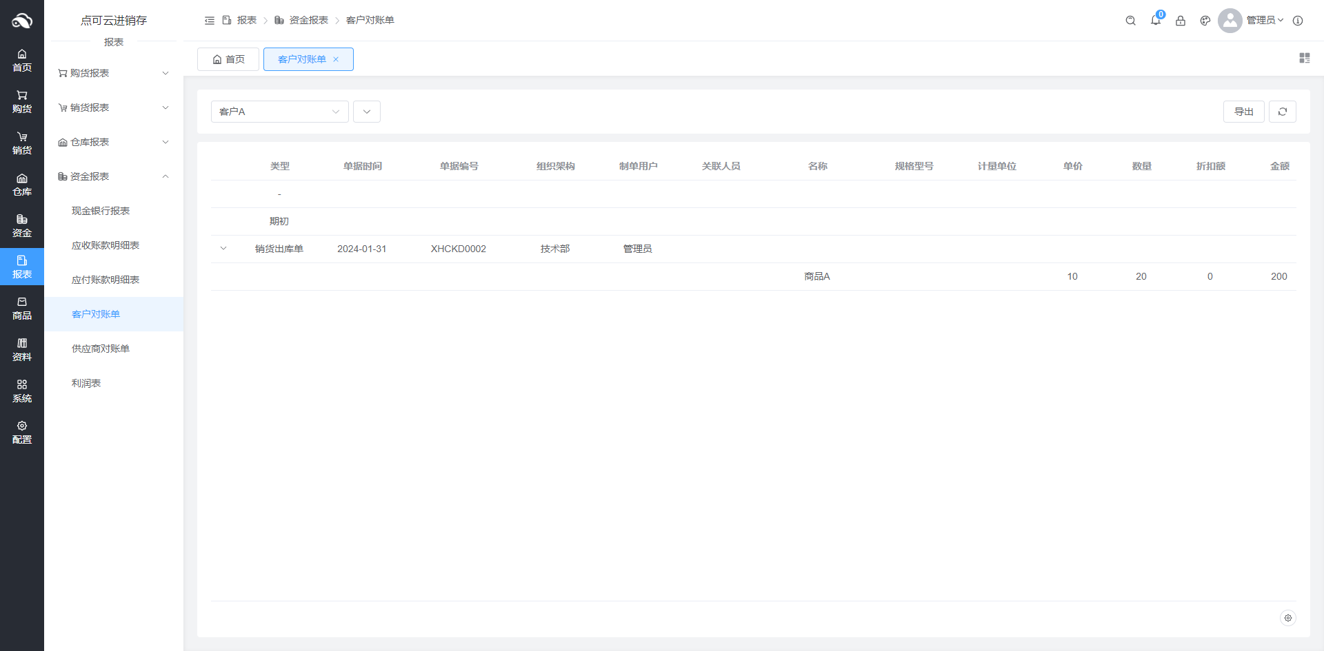1324x651 pixels.
Task: Go to 仓库 in the left navigation
Action: click(x=22, y=185)
